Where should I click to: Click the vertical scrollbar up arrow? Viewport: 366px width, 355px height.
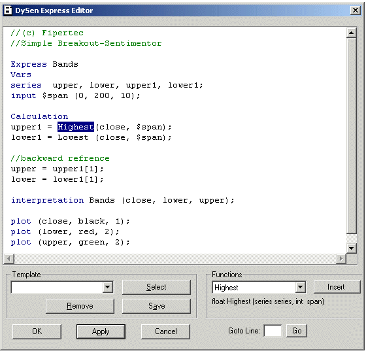[x=351, y=33]
